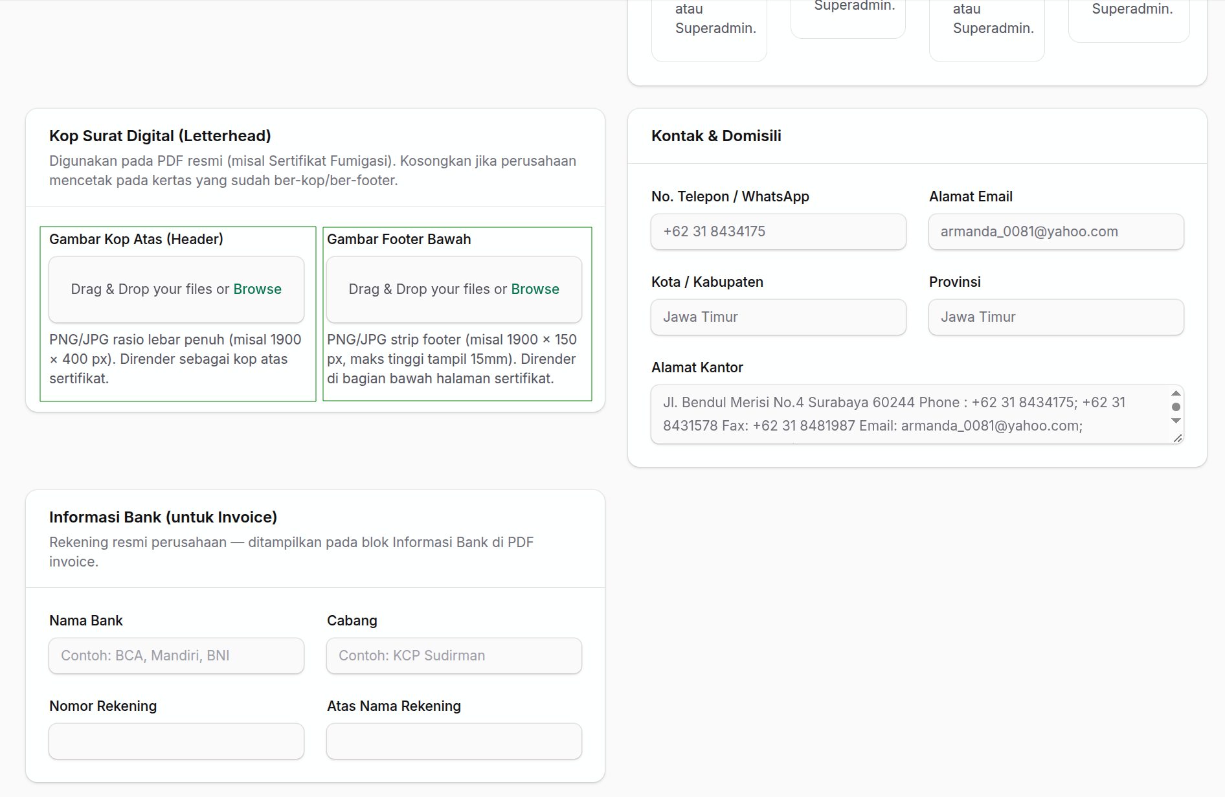The height and width of the screenshot is (797, 1225).
Task: Click the Gambar Footer Bawah label
Action: click(x=399, y=240)
